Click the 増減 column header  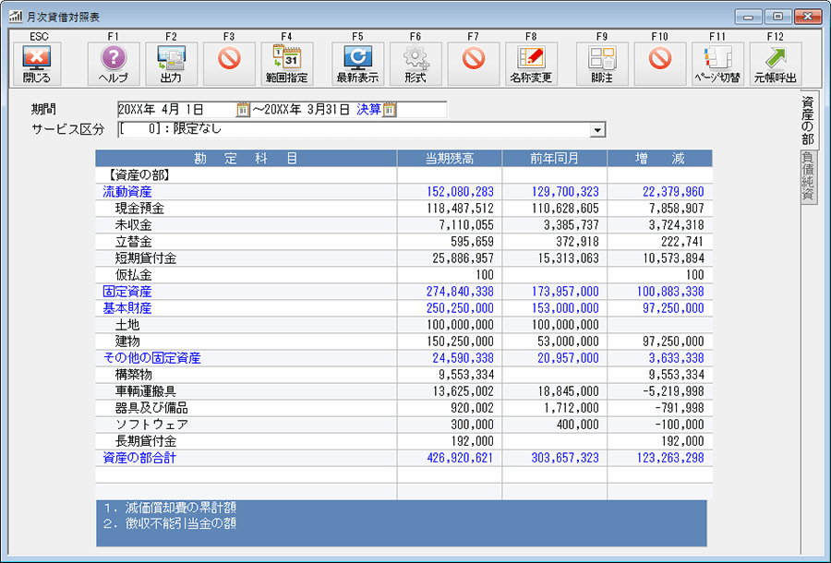pos(660,159)
